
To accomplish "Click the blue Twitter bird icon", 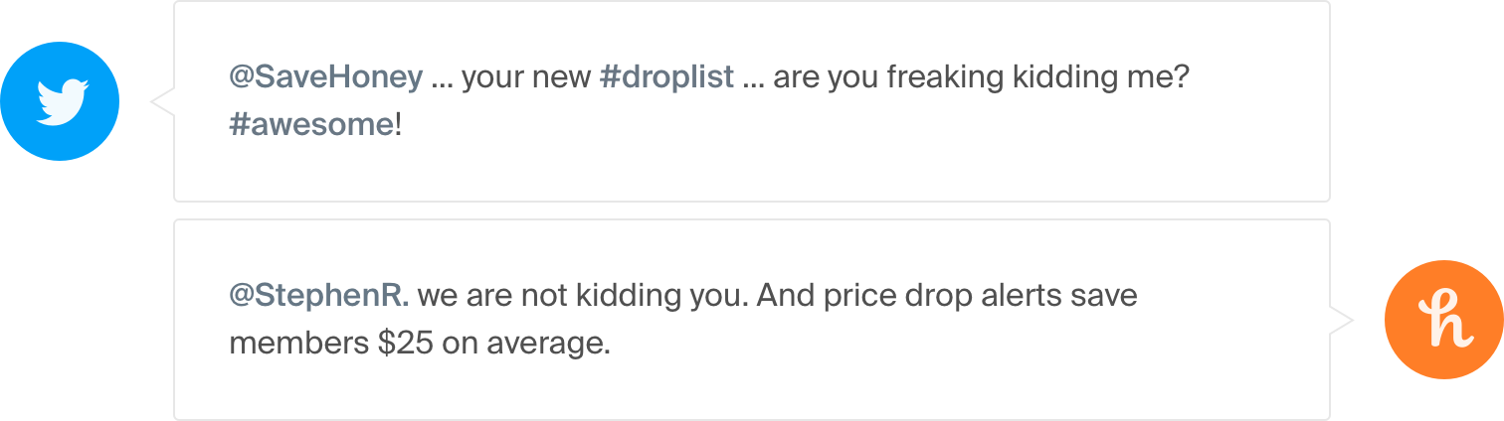I will [60, 101].
